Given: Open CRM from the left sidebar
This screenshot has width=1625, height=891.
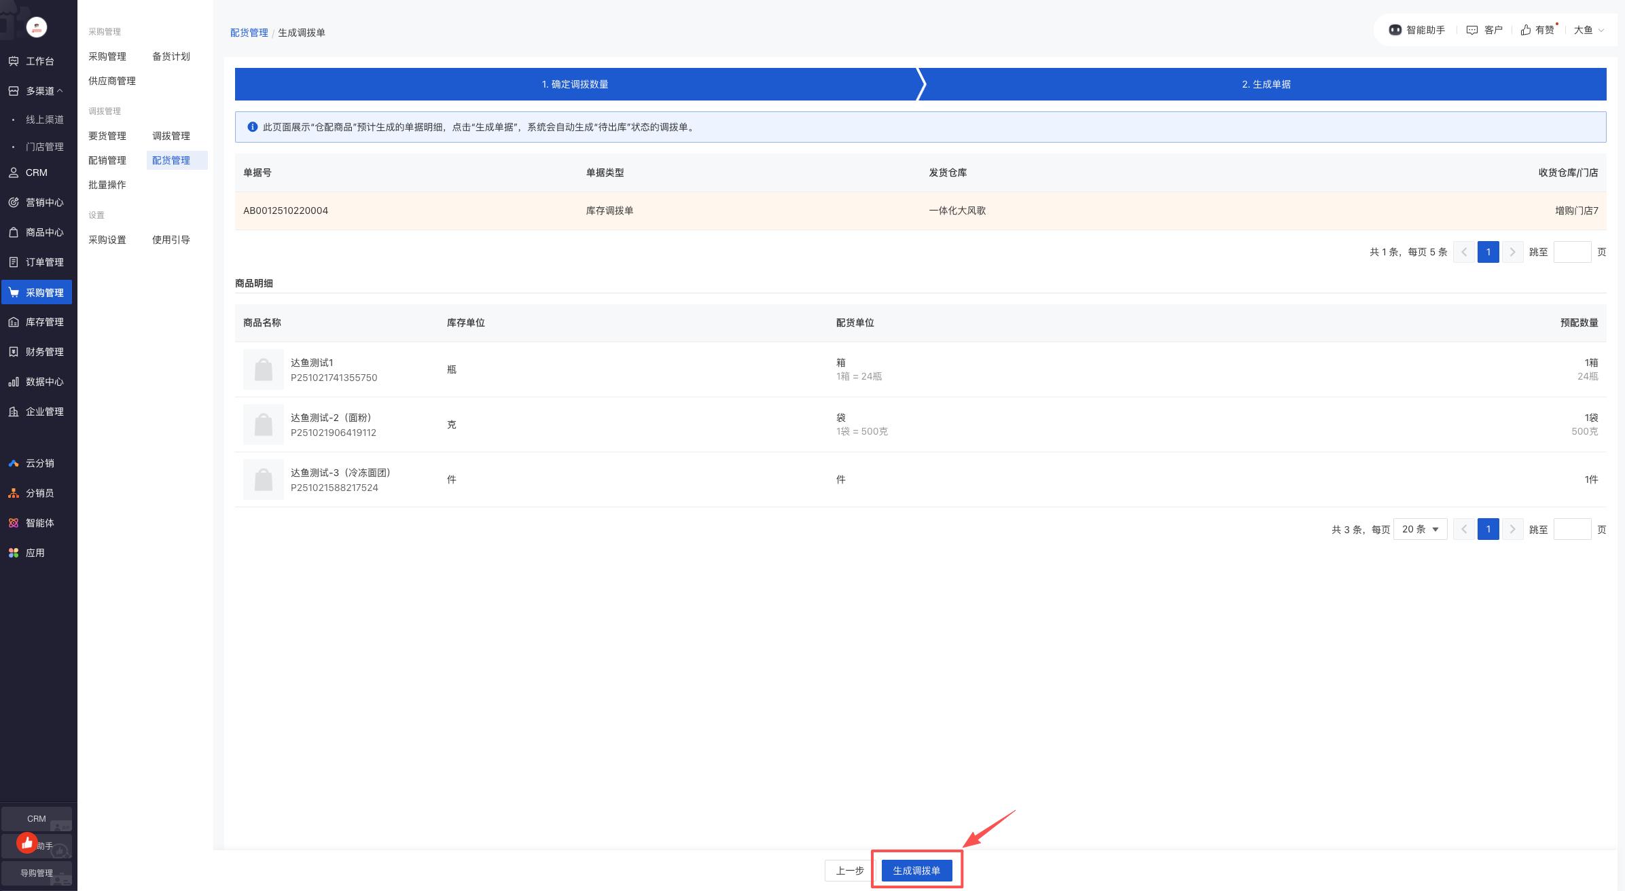Looking at the screenshot, I should tap(35, 172).
